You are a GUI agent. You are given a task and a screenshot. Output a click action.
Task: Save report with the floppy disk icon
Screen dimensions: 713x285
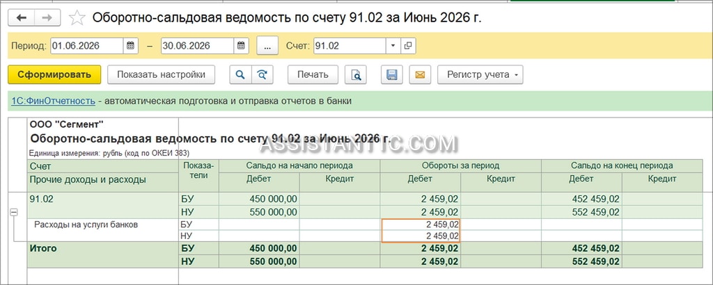391,74
